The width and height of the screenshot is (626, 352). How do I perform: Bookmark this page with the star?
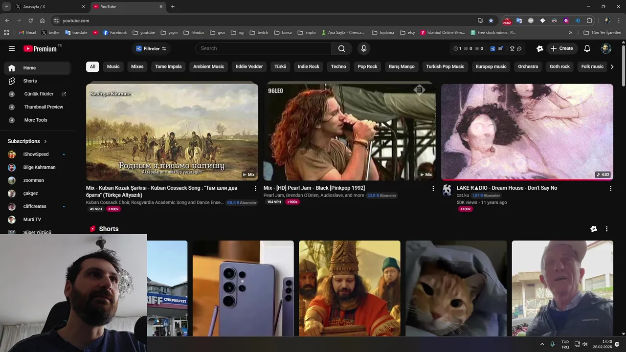point(491,21)
